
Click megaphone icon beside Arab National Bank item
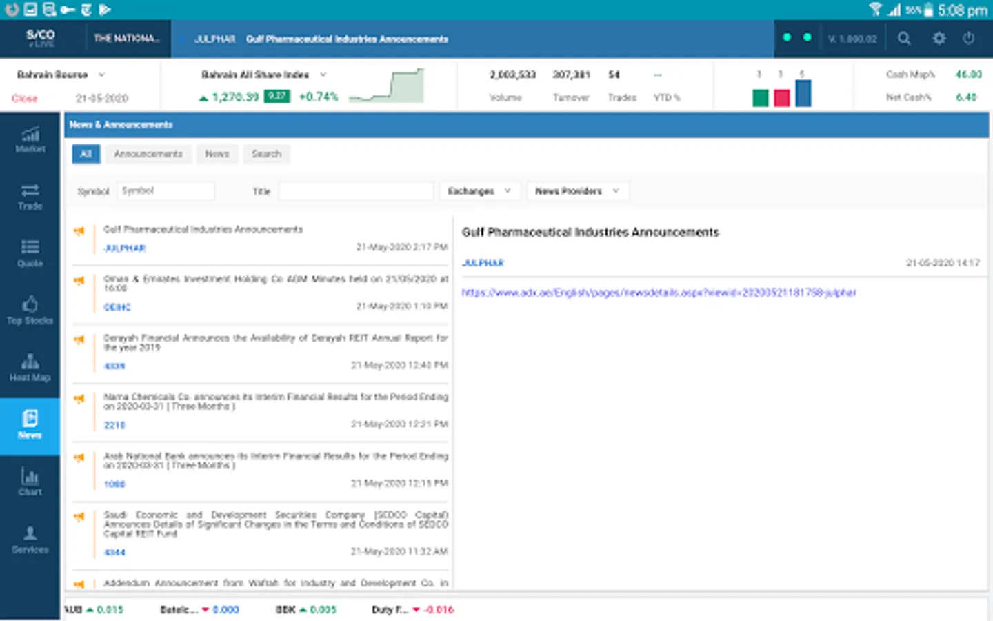(79, 457)
